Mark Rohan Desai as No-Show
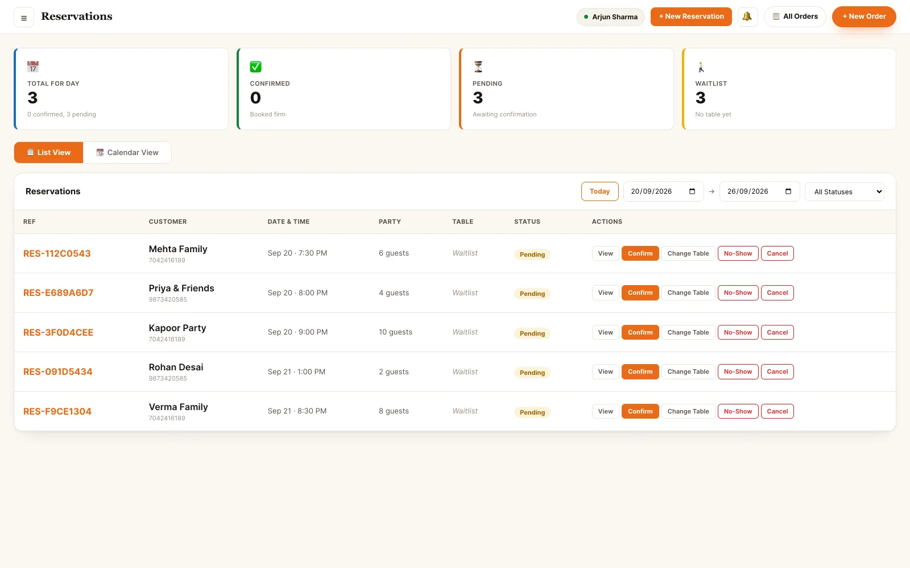The height and width of the screenshot is (568, 910). coord(738,371)
